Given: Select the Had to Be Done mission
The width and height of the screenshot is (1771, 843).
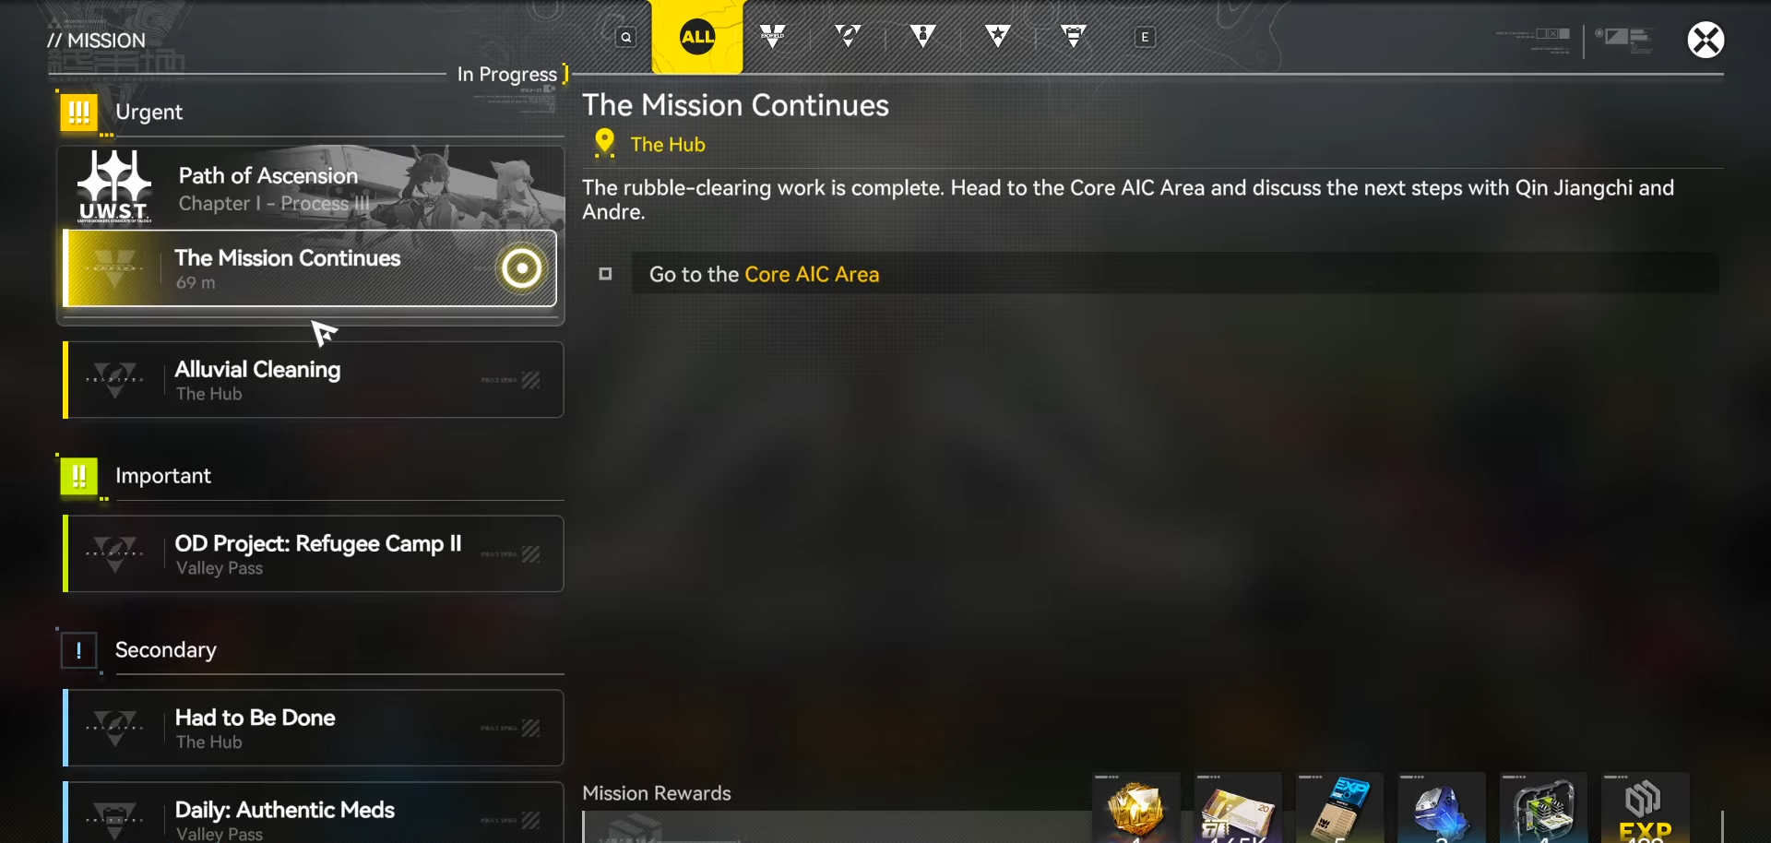Looking at the screenshot, I should (x=314, y=729).
